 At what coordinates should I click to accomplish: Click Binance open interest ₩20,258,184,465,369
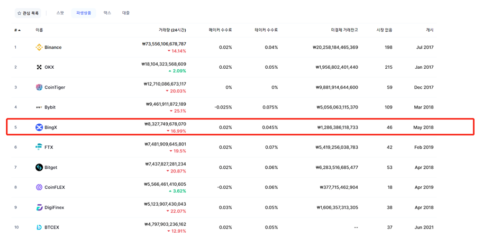(335, 48)
